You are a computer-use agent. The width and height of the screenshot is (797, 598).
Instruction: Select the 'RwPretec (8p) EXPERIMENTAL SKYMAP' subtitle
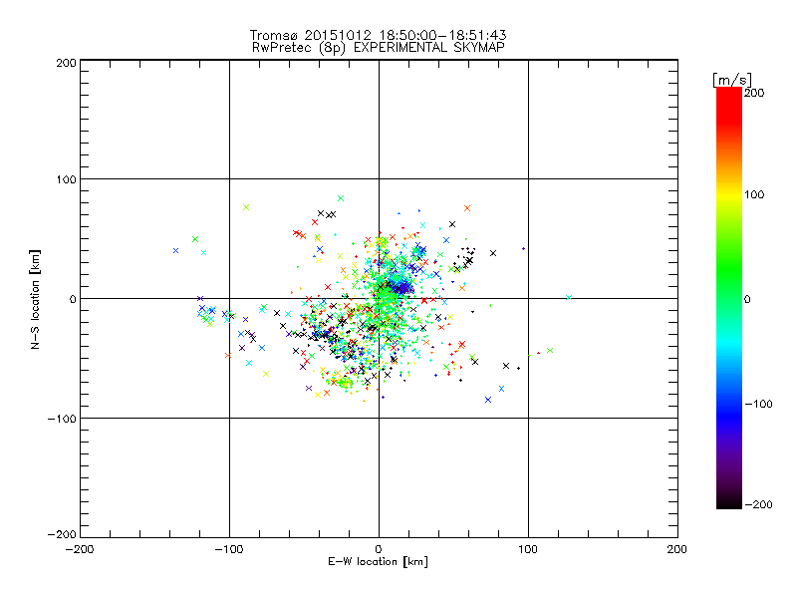378,48
